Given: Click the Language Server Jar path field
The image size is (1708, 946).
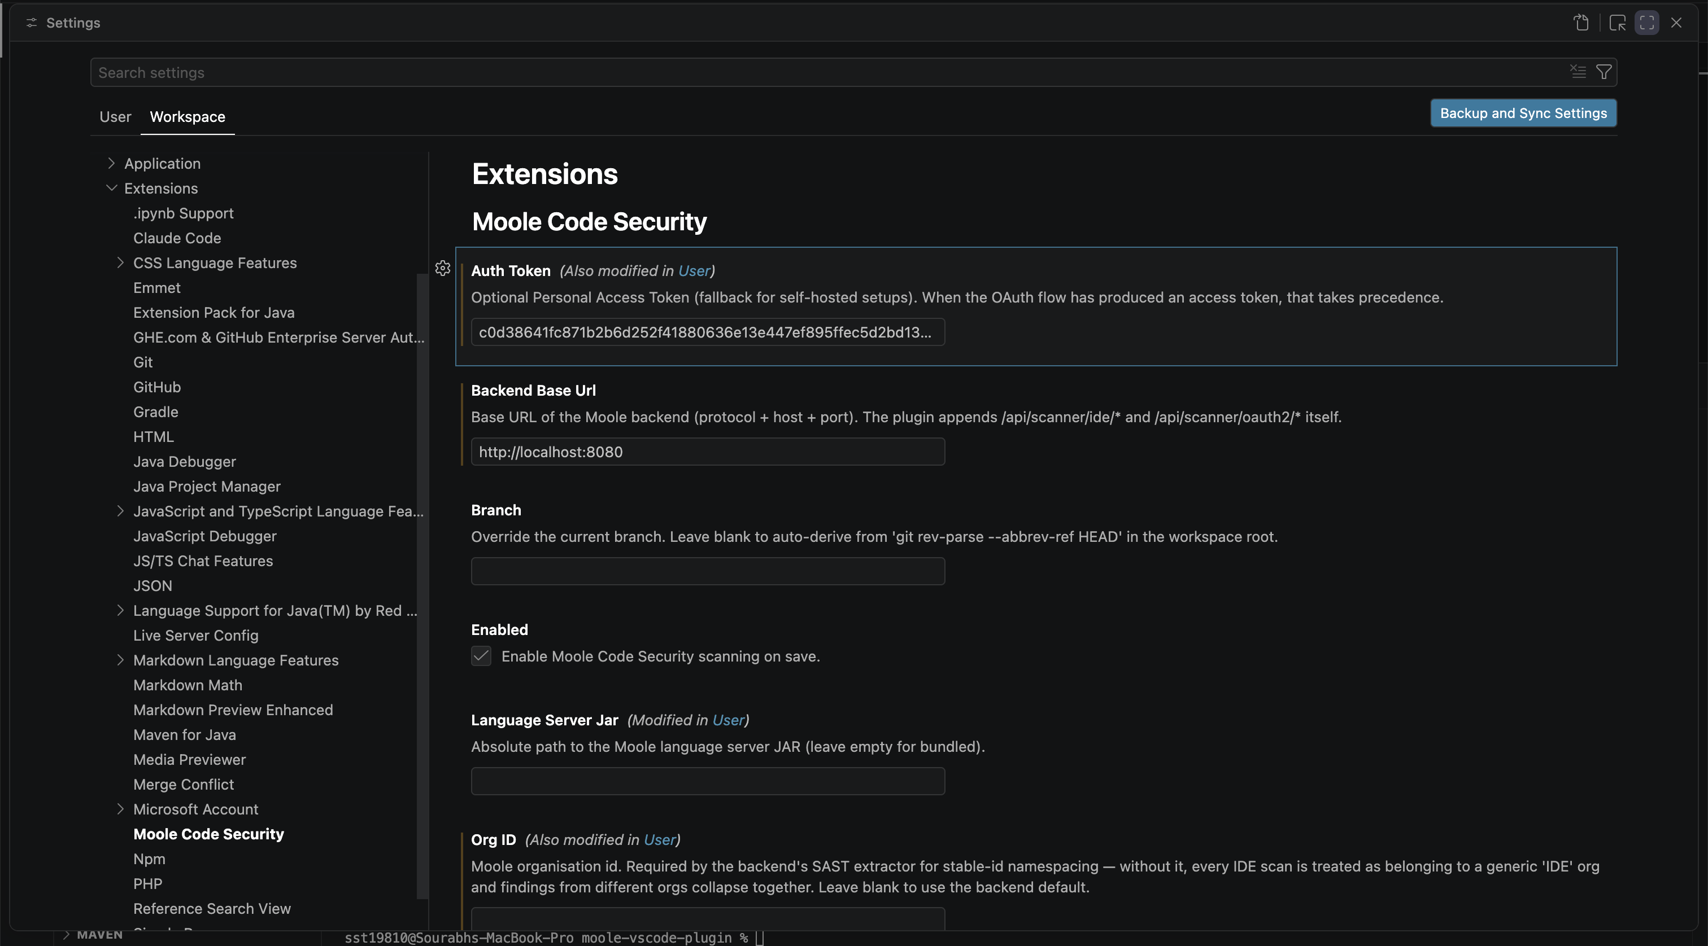Looking at the screenshot, I should [x=708, y=781].
